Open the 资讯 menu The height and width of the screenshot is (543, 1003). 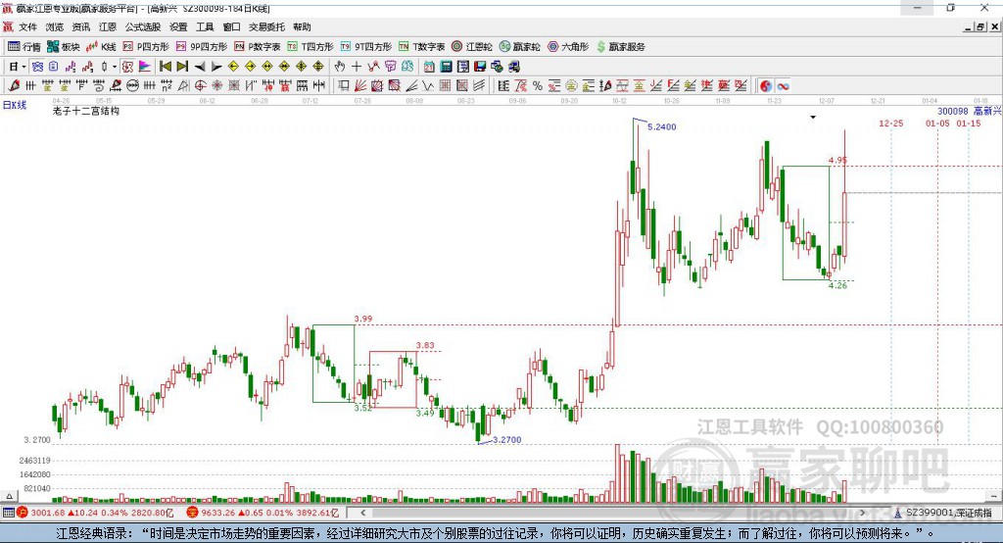80,26
